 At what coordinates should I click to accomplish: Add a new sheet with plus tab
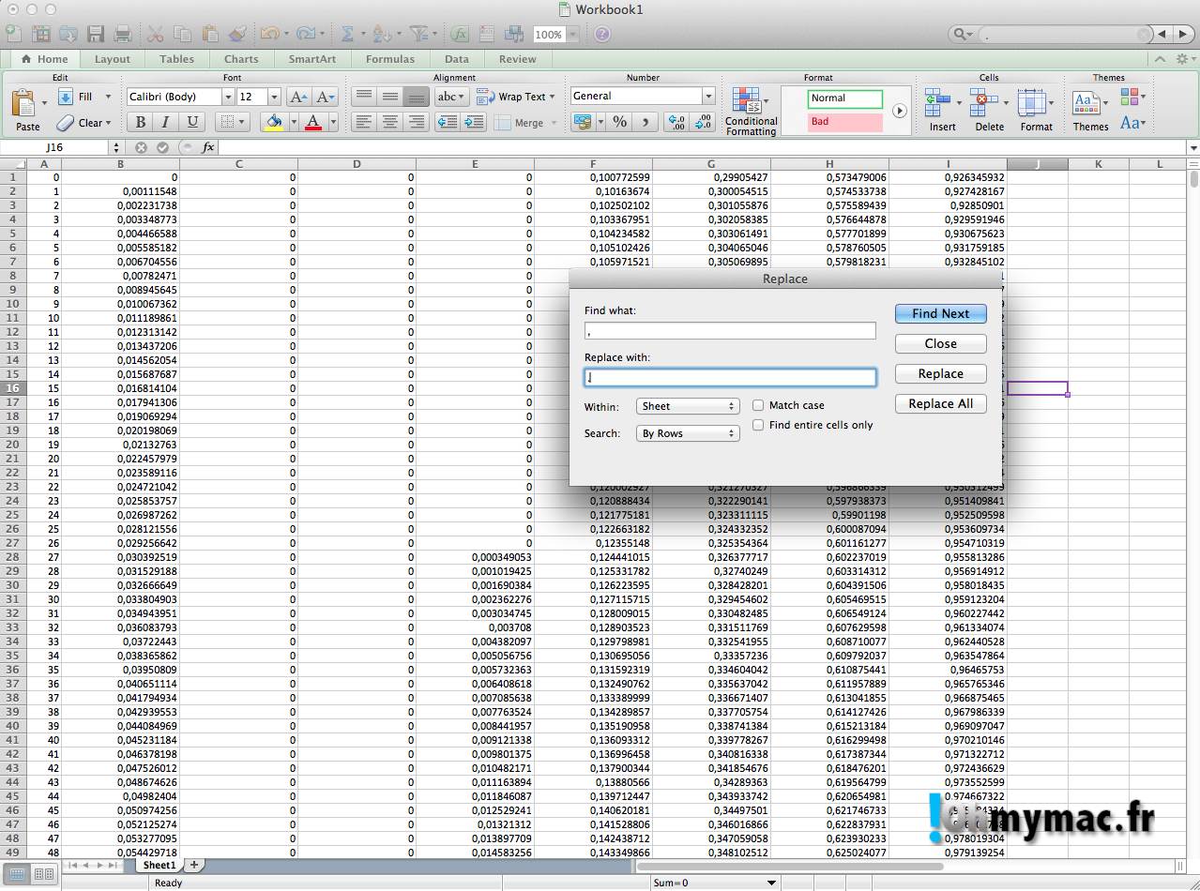point(194,865)
